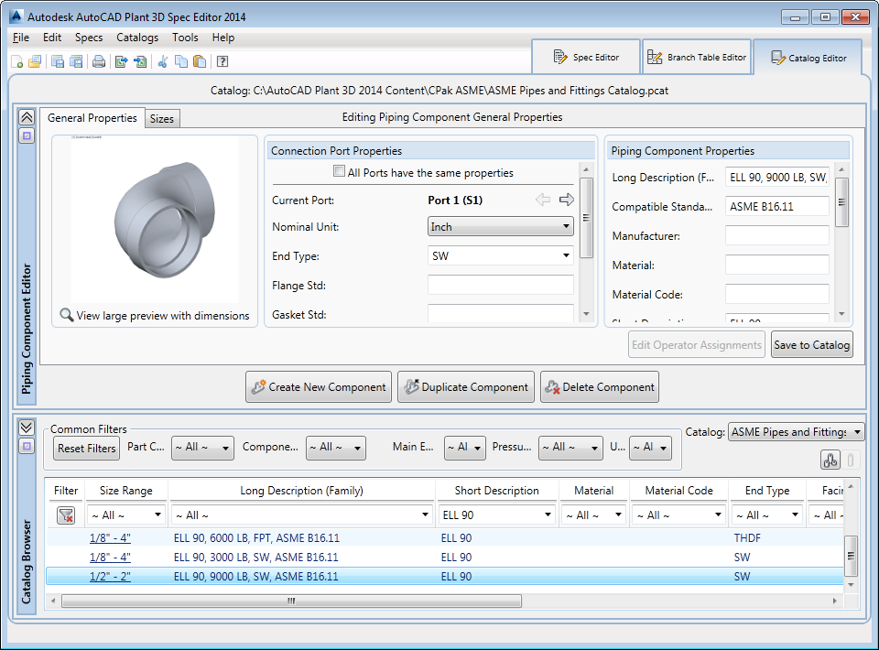Image resolution: width=879 pixels, height=650 pixels.
Task: Go to next port arrow
Action: (x=566, y=200)
